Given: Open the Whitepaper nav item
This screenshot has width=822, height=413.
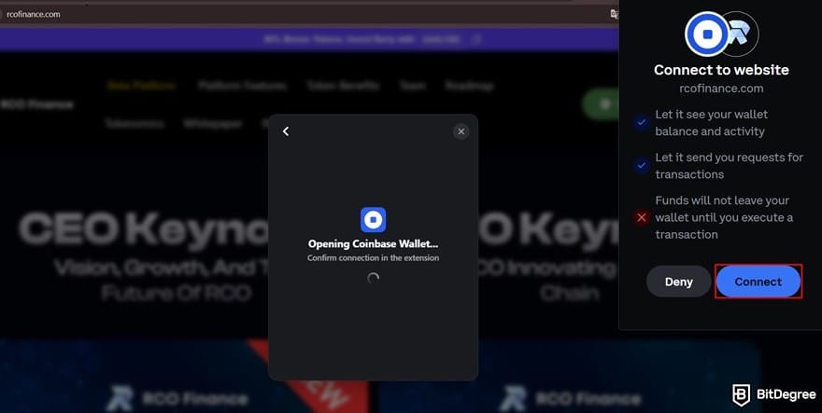Looking at the screenshot, I should (x=213, y=124).
